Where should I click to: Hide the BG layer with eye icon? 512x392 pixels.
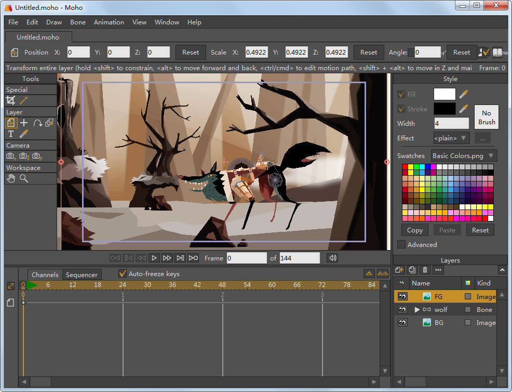[x=402, y=323]
